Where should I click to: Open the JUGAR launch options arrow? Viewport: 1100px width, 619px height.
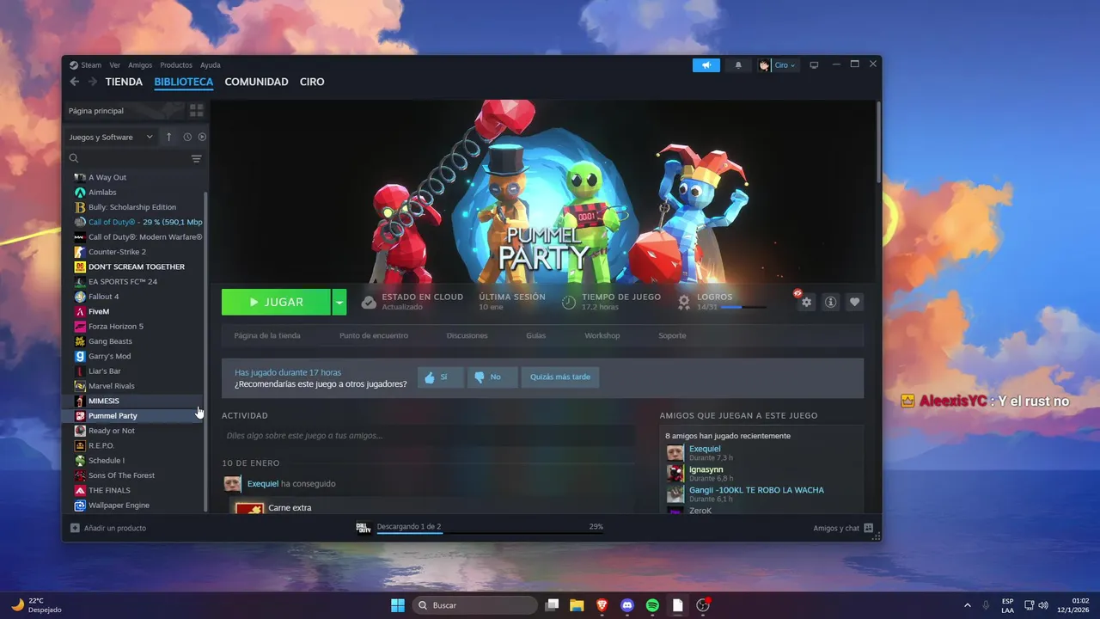pos(339,302)
